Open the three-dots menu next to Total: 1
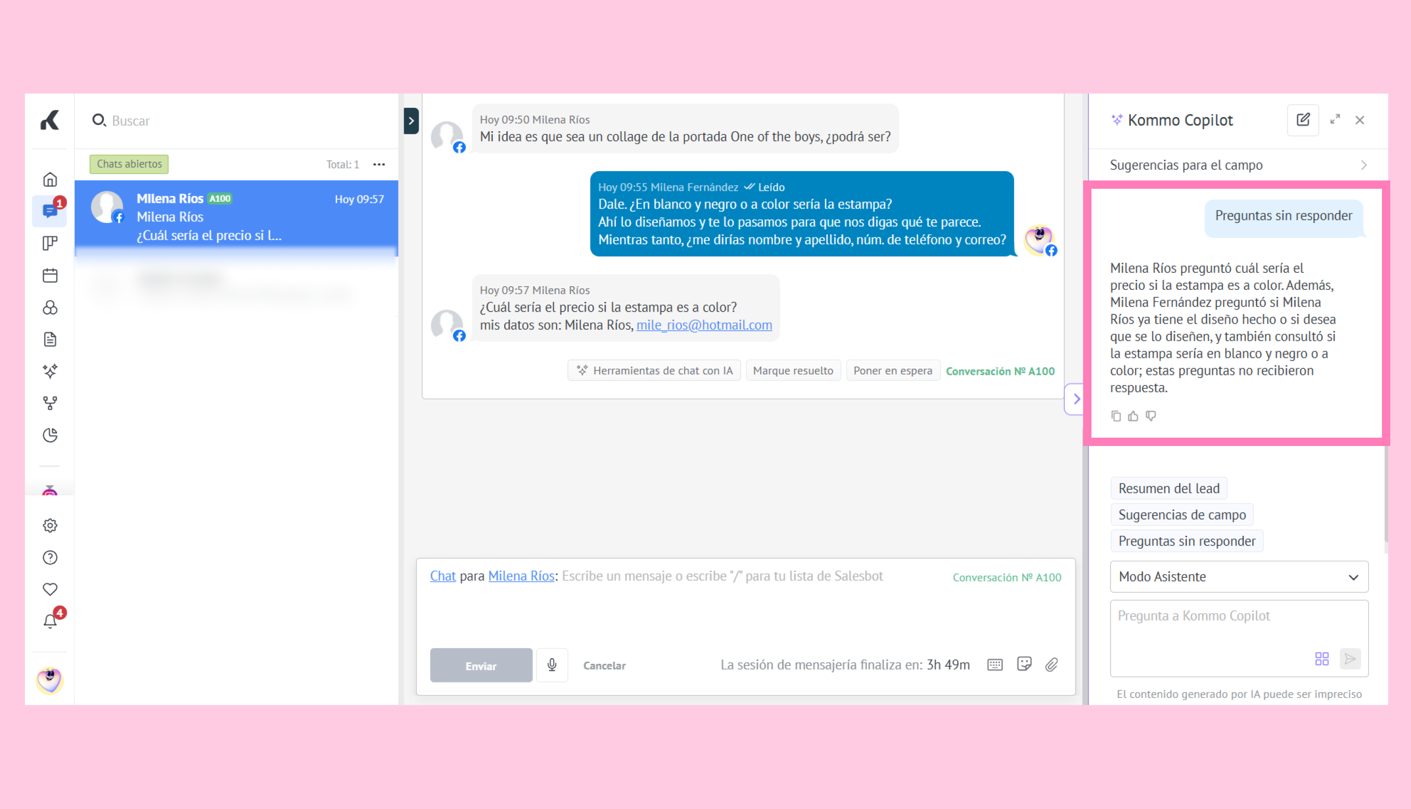This screenshot has width=1411, height=809. click(379, 164)
